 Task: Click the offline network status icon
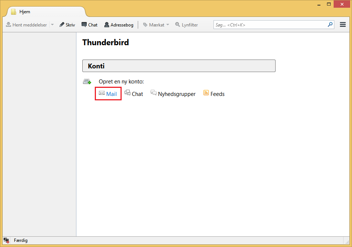(7, 240)
